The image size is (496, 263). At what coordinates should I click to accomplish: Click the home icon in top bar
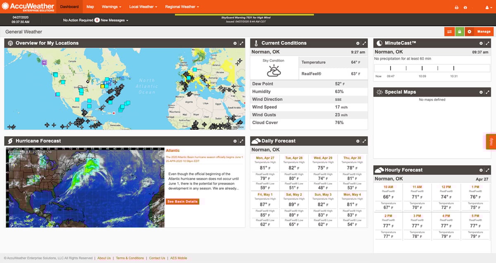[465, 7]
